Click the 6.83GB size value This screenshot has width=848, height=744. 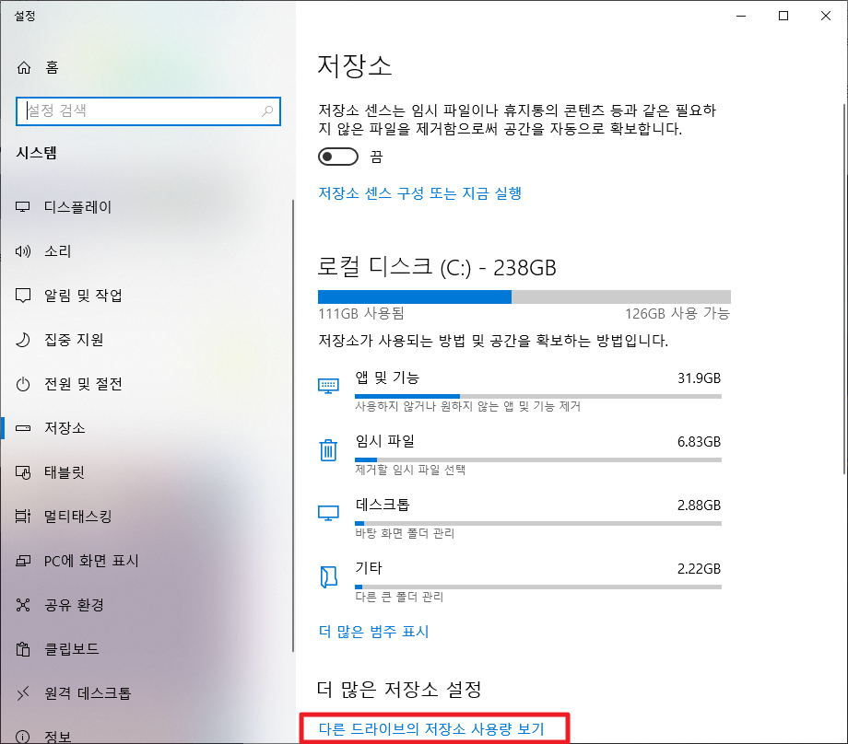[x=700, y=442]
